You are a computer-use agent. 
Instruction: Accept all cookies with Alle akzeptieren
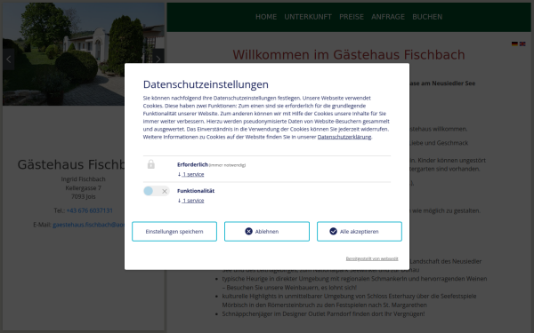tap(360, 232)
